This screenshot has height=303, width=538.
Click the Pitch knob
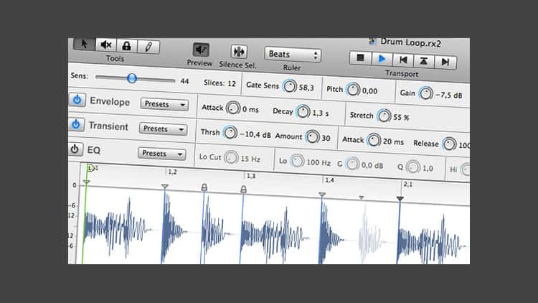353,90
